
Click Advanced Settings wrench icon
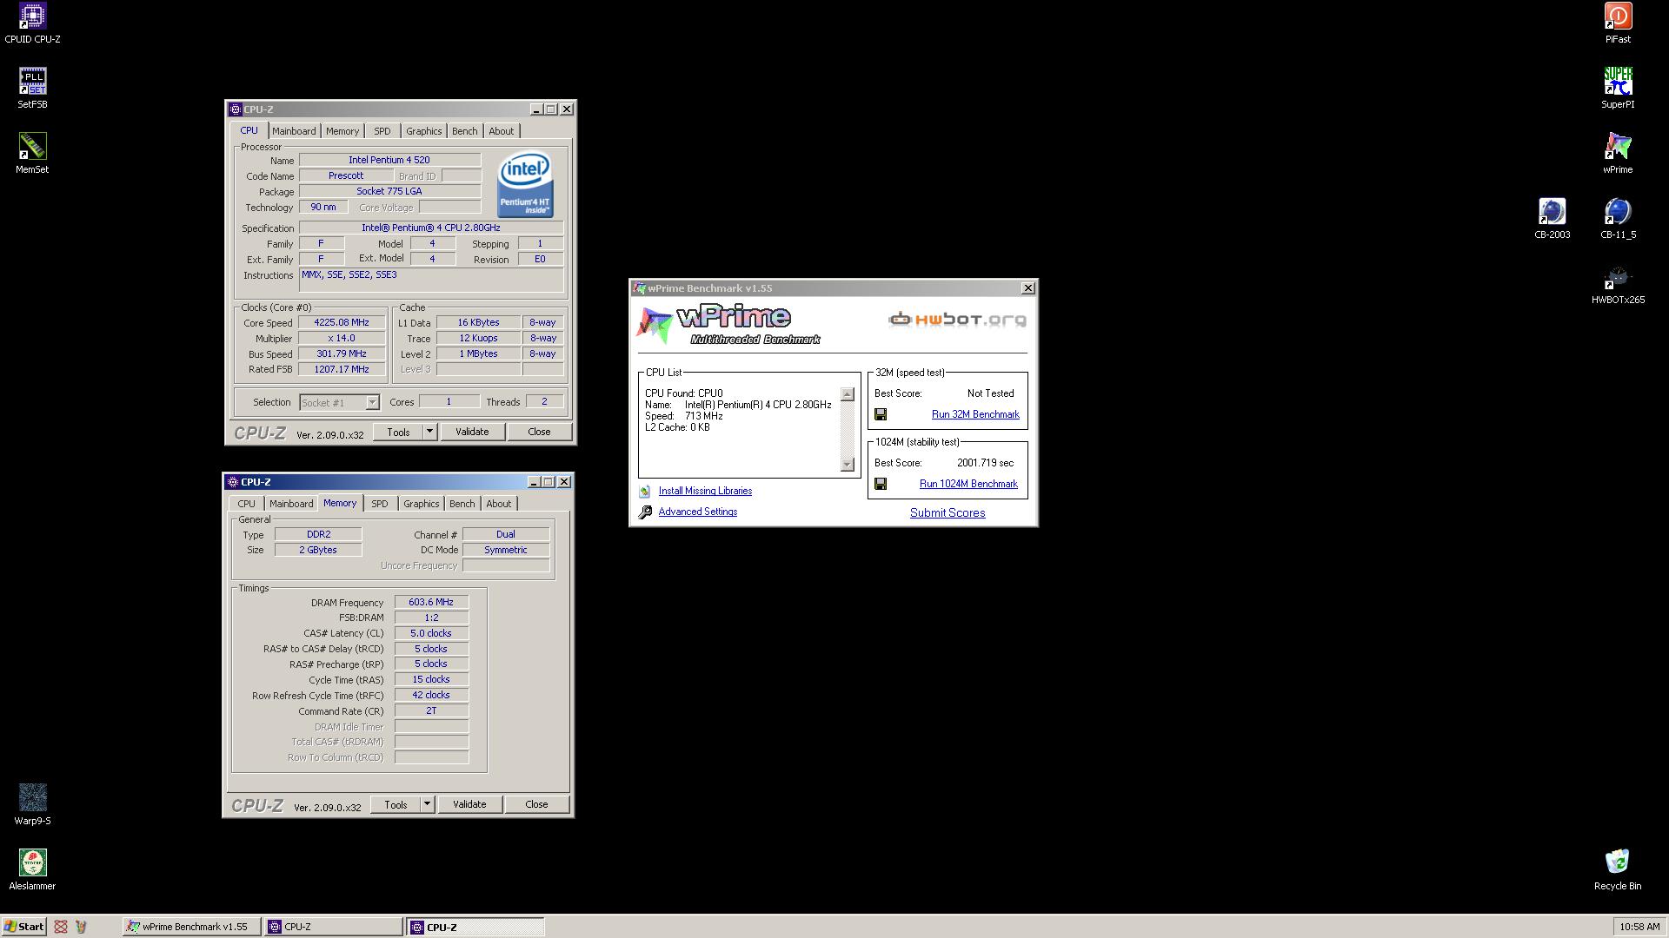tap(645, 512)
